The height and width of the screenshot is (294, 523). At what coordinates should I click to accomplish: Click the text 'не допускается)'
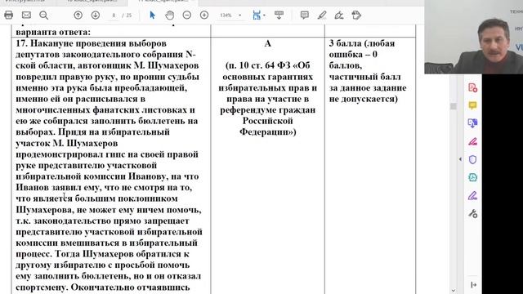point(363,99)
